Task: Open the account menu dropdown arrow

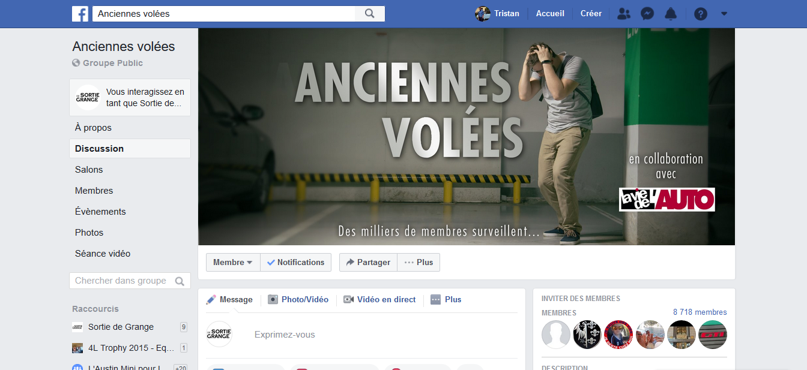Action: click(724, 14)
